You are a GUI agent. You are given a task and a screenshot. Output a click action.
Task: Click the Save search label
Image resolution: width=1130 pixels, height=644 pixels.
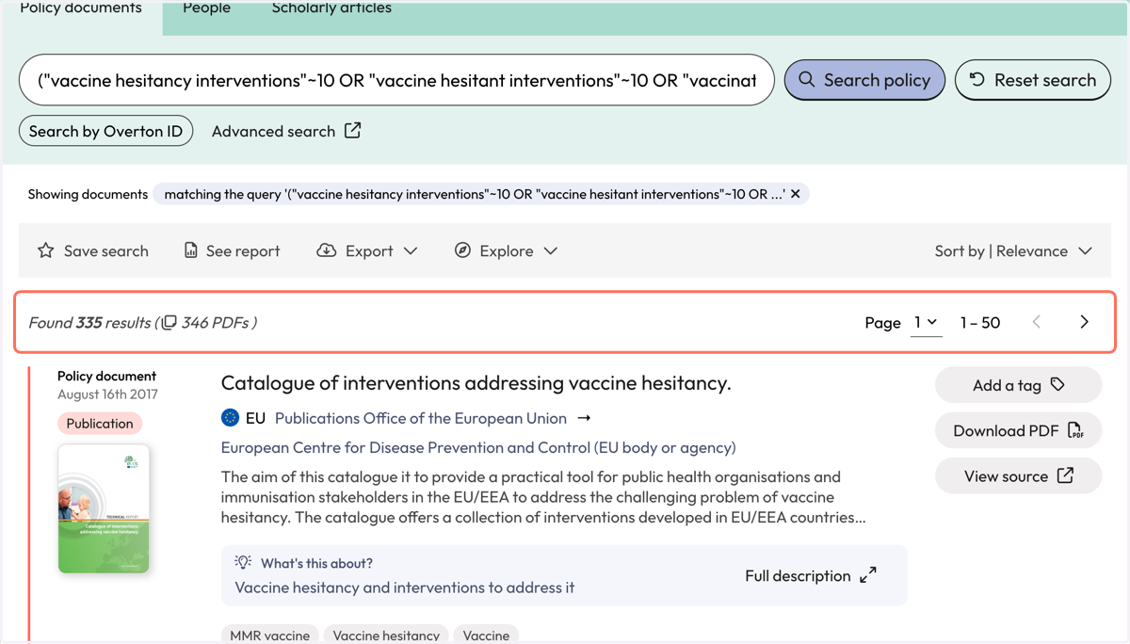[x=106, y=251]
